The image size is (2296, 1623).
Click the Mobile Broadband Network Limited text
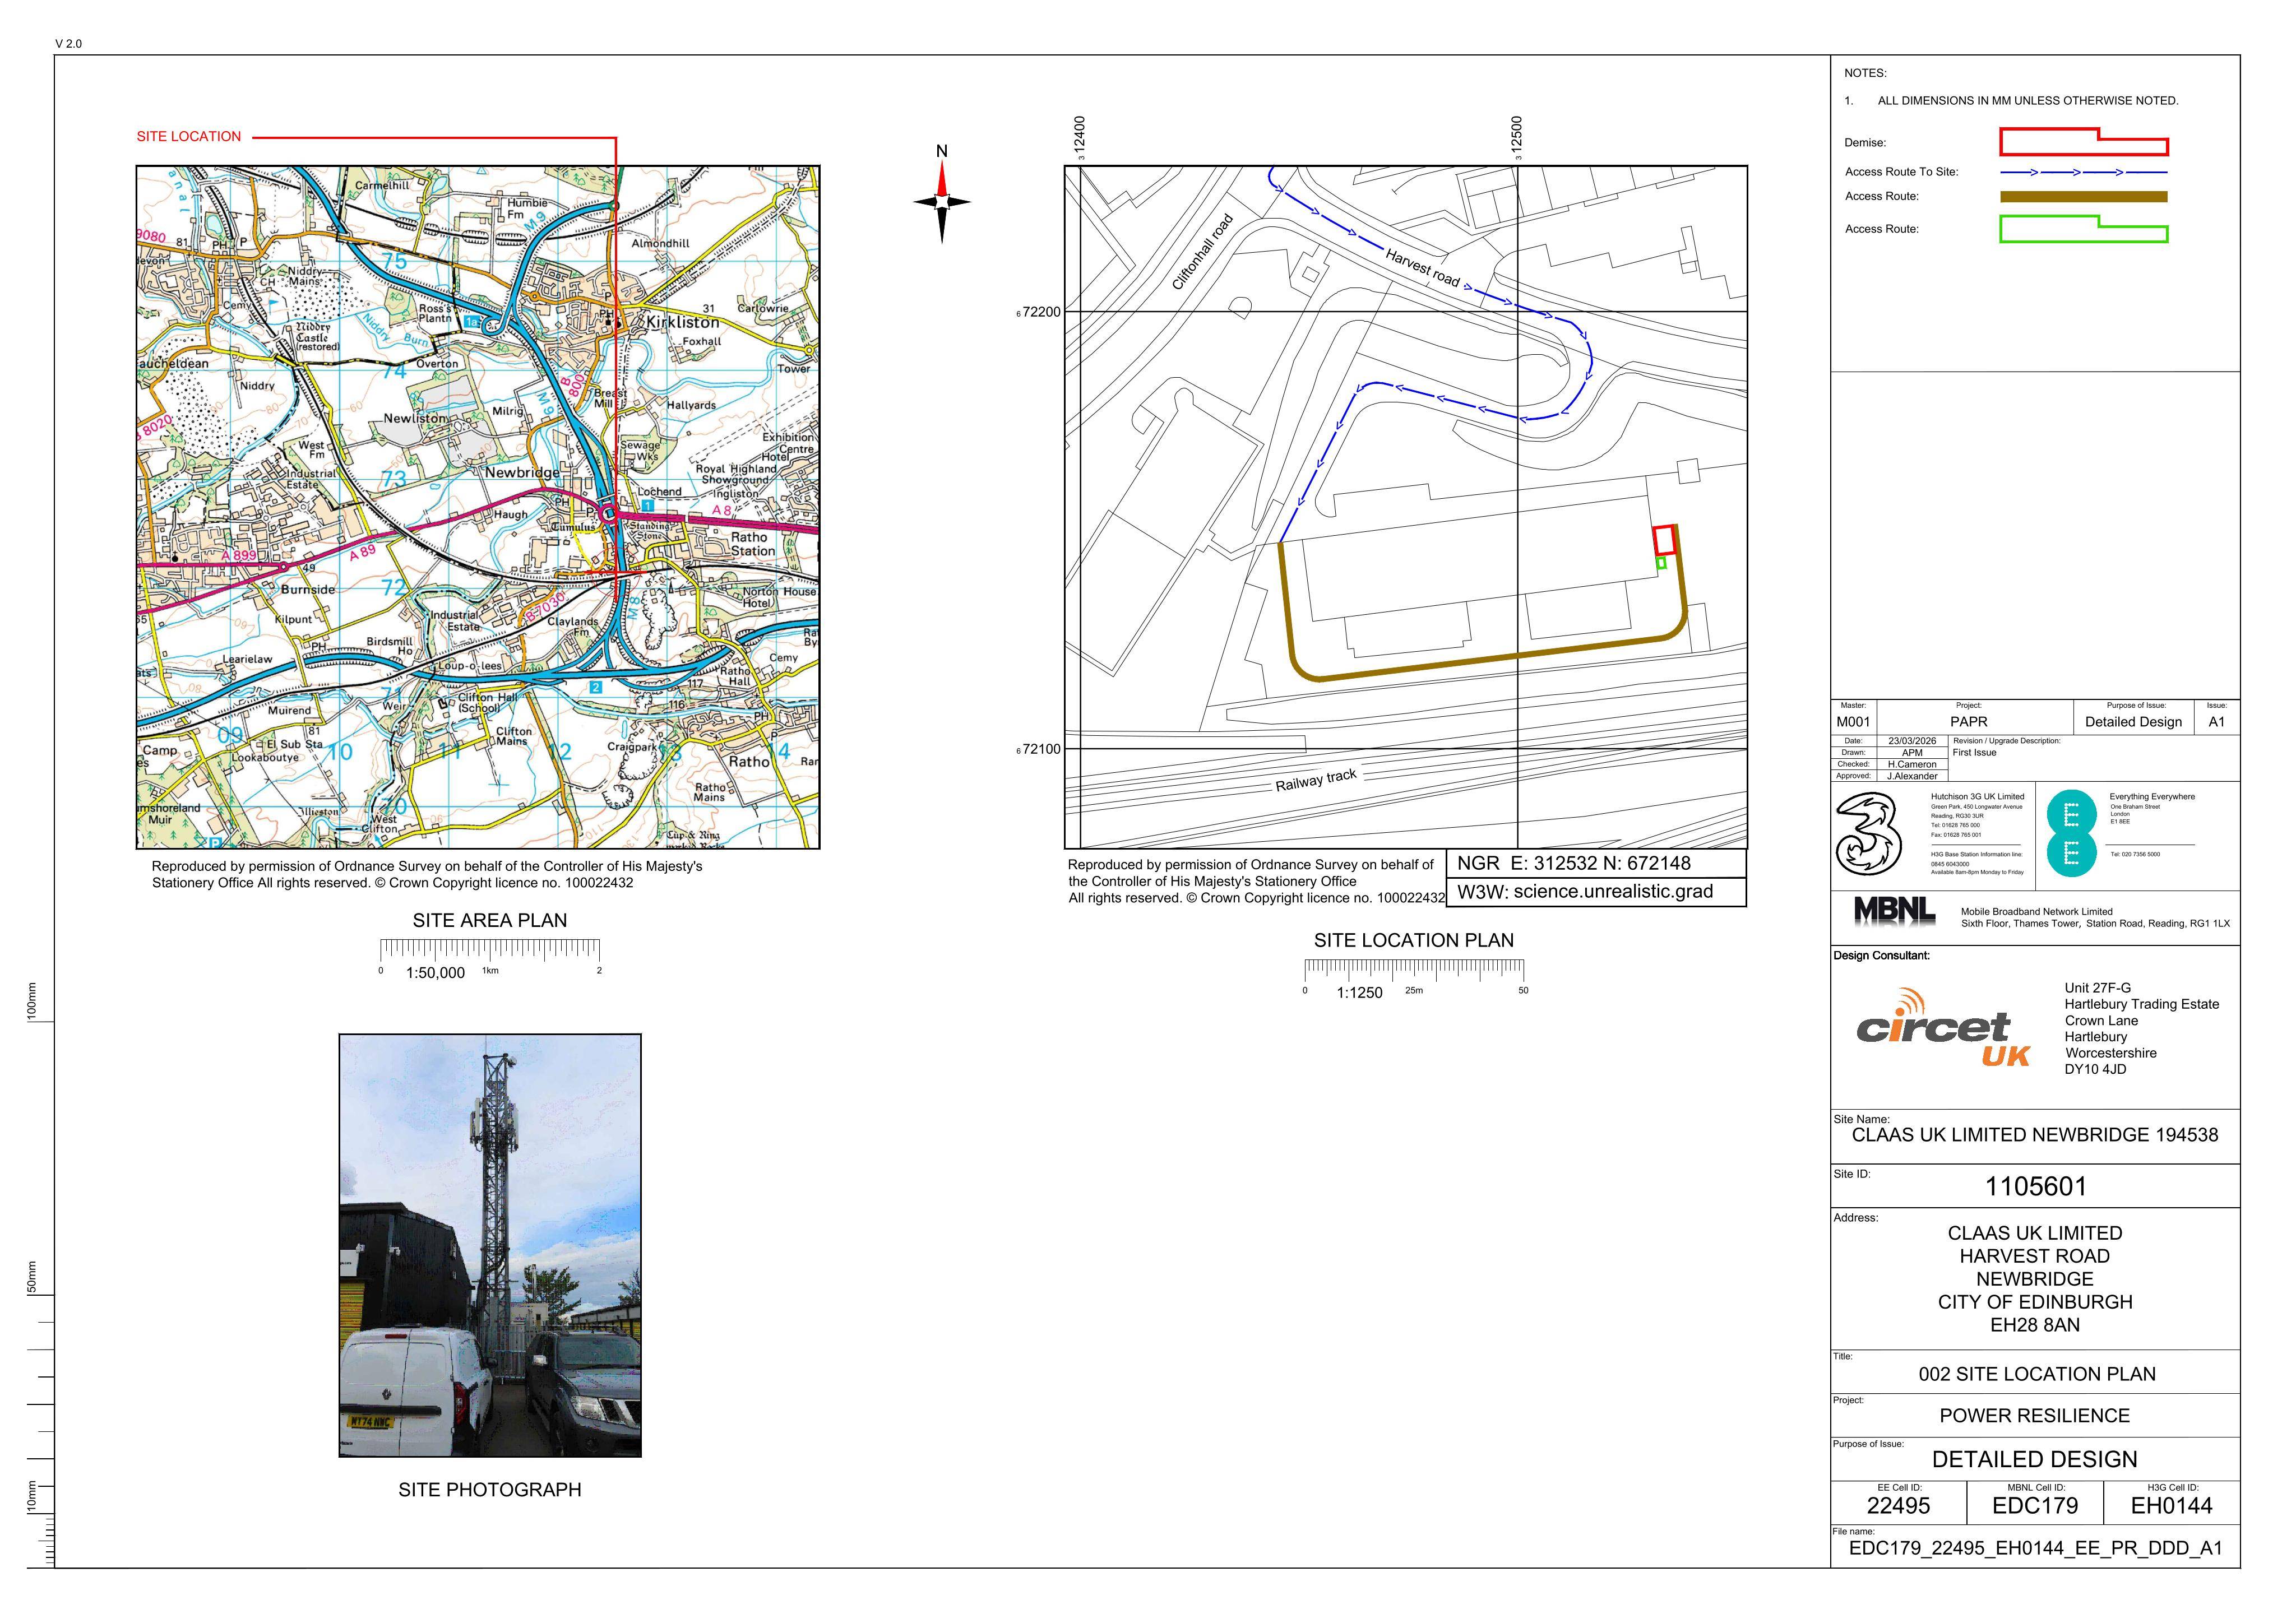pyautogui.click(x=2037, y=912)
